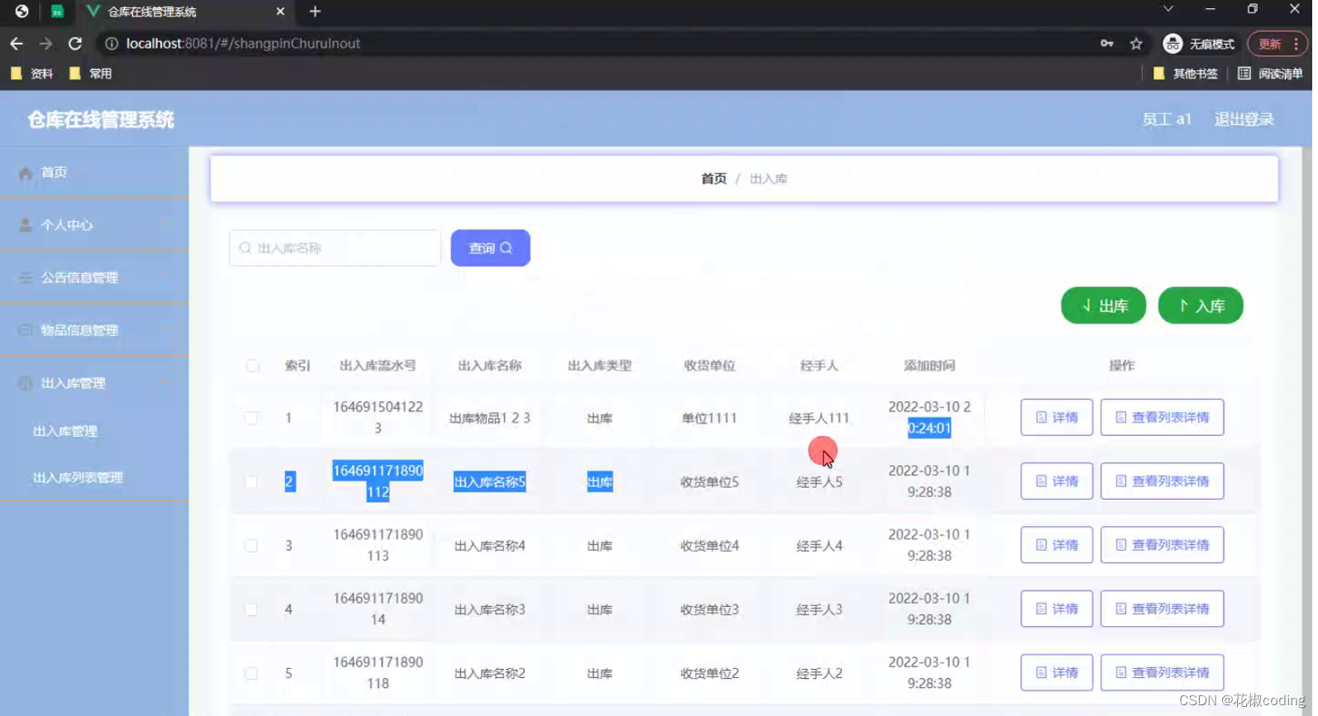Viewport: 1318px width, 716px height.
Task: Check the checkbox for row 4
Action: tap(251, 609)
